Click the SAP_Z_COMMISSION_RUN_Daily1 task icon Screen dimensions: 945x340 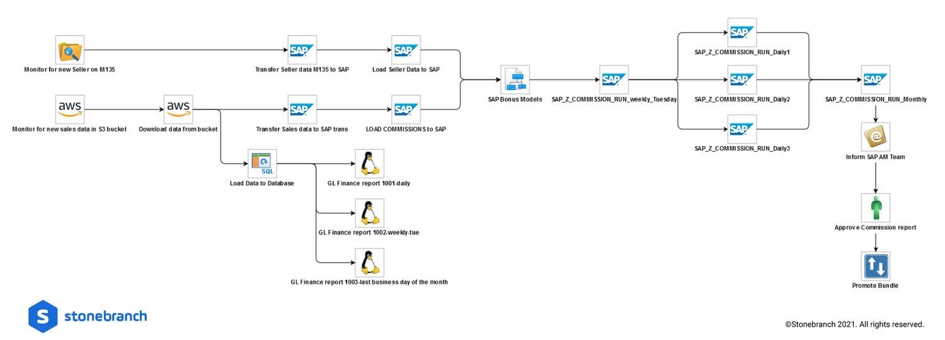742,32
